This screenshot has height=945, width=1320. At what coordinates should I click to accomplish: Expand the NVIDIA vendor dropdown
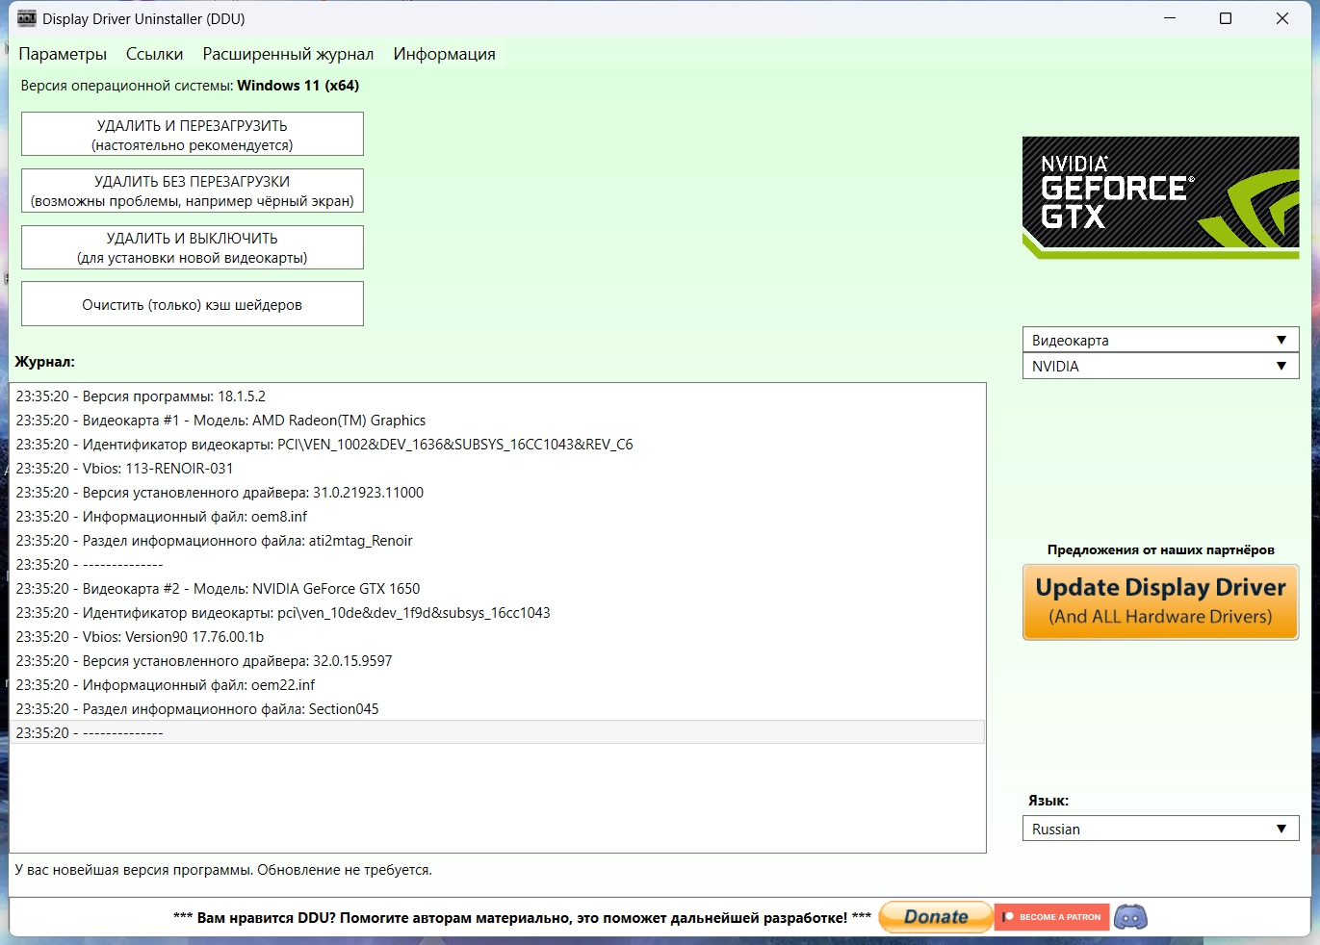click(1160, 366)
